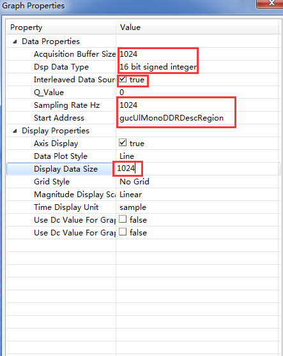Select the Acquisition Buffer Size value 1024
The image size is (283, 356).
tap(128, 54)
